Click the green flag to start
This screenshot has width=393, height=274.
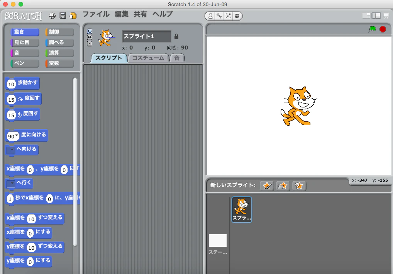(x=372, y=29)
